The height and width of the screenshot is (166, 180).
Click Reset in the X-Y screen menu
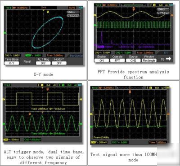[27, 61]
